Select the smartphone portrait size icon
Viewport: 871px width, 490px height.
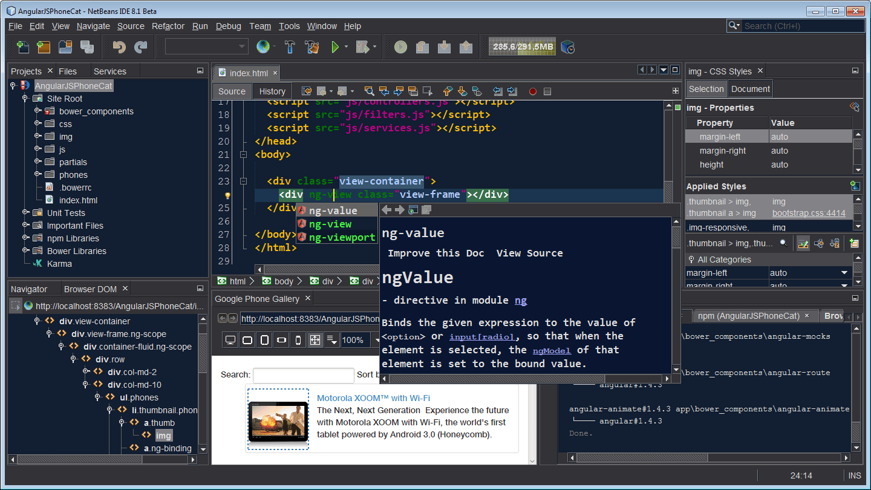(298, 340)
